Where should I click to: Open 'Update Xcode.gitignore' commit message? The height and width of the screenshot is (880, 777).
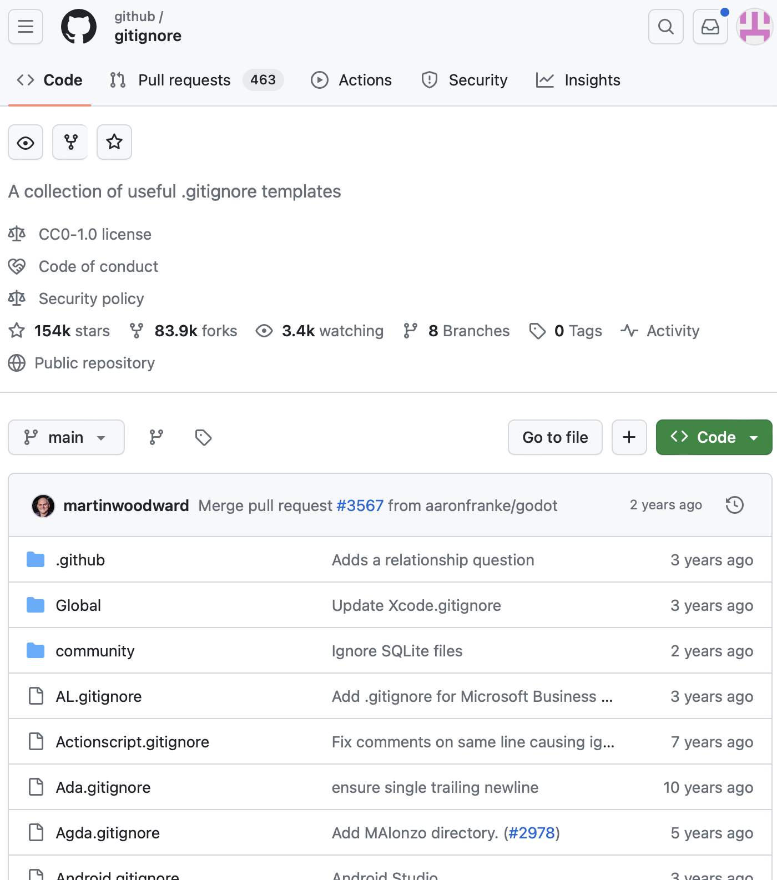tap(416, 605)
